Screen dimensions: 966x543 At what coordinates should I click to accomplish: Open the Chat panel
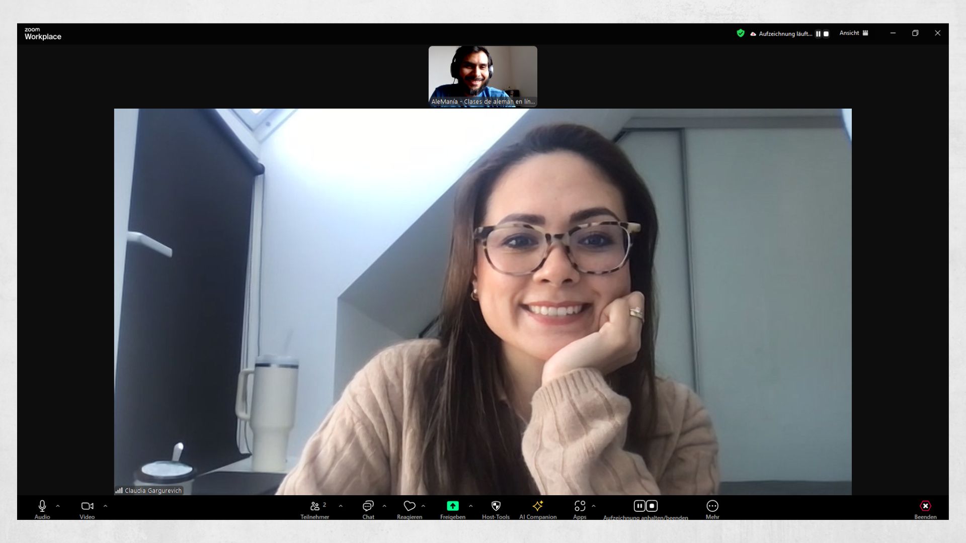click(x=368, y=506)
